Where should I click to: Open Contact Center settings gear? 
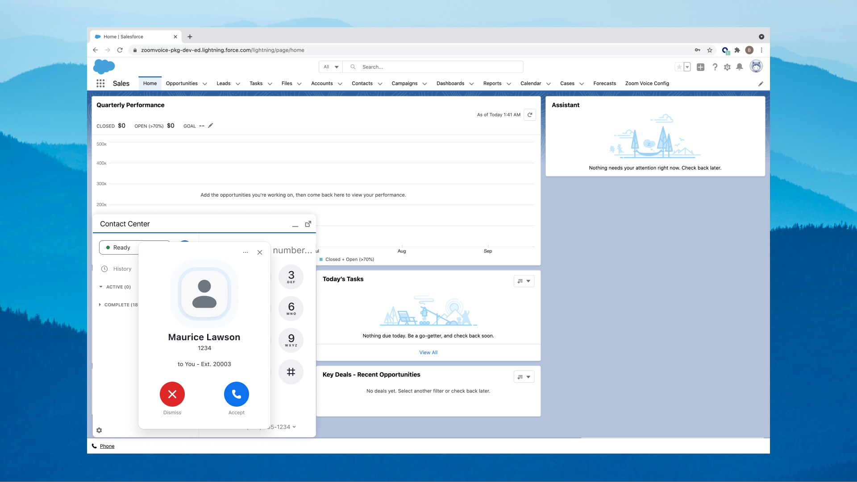[x=99, y=430]
